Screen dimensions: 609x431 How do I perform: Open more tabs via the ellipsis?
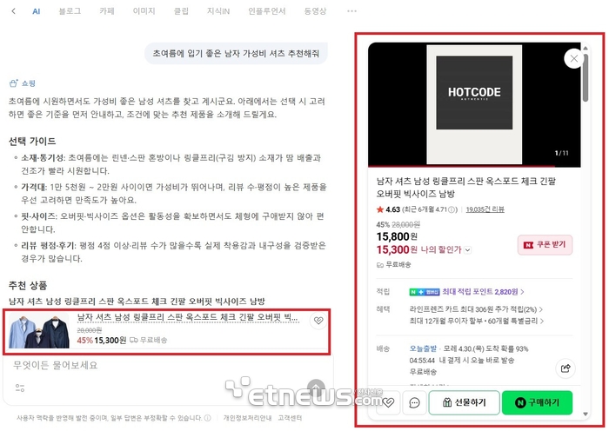pyautogui.click(x=351, y=11)
